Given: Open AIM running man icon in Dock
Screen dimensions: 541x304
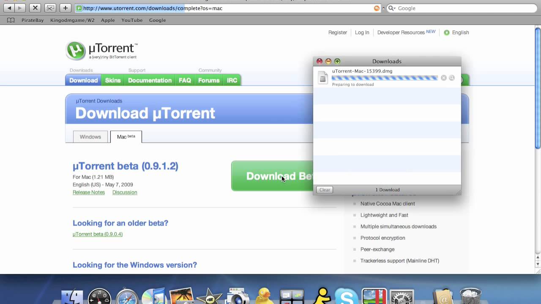Looking at the screenshot, I should [x=322, y=296].
